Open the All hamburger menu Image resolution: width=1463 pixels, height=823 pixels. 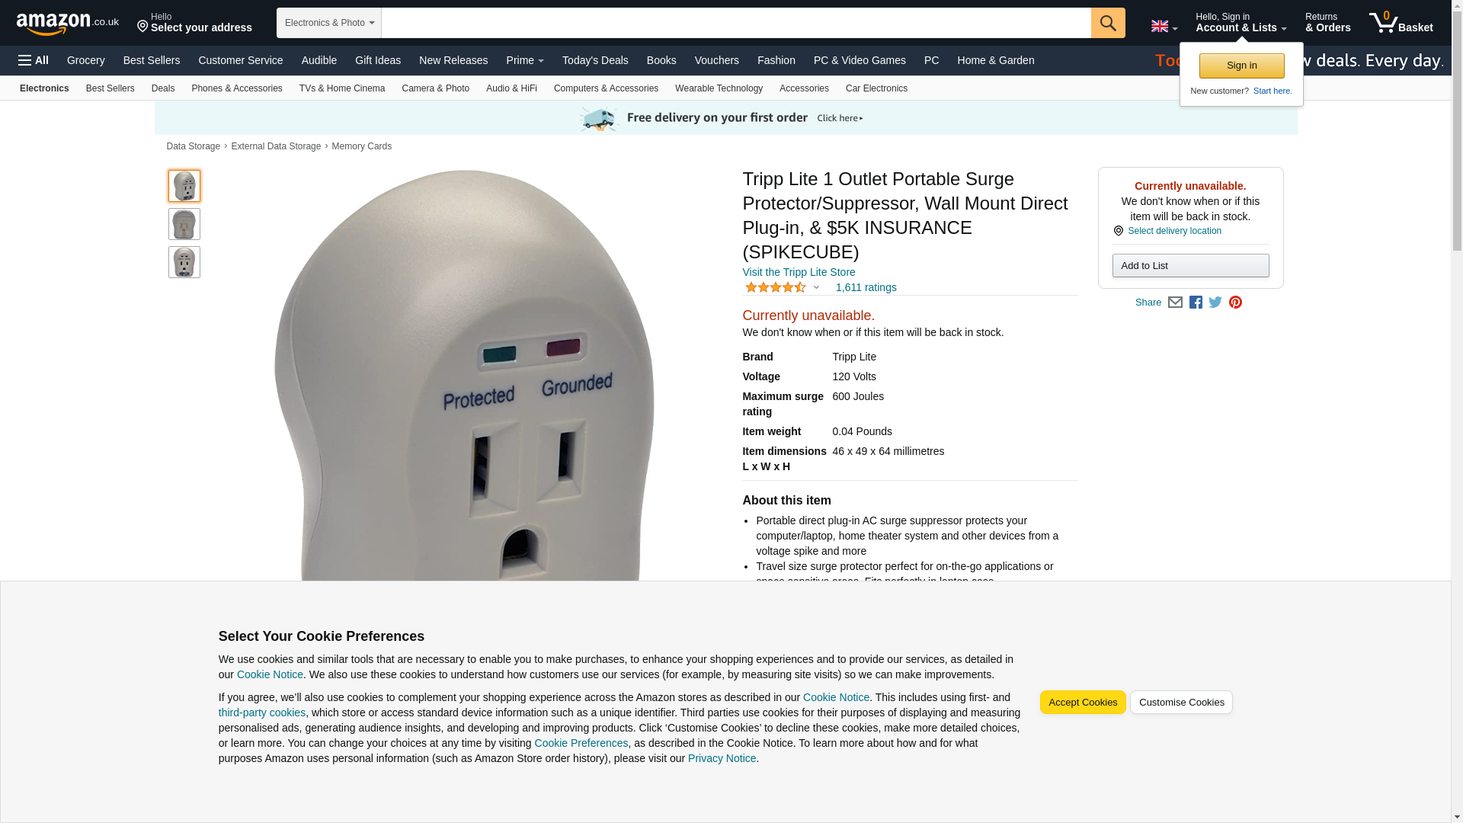tap(34, 60)
